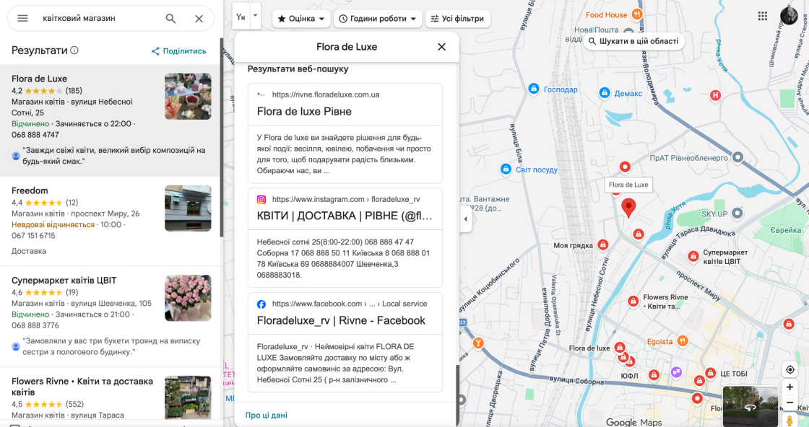Viewport: 809px width, 427px height.
Task: Open the input language dropdown arrow
Action: pyautogui.click(x=255, y=15)
